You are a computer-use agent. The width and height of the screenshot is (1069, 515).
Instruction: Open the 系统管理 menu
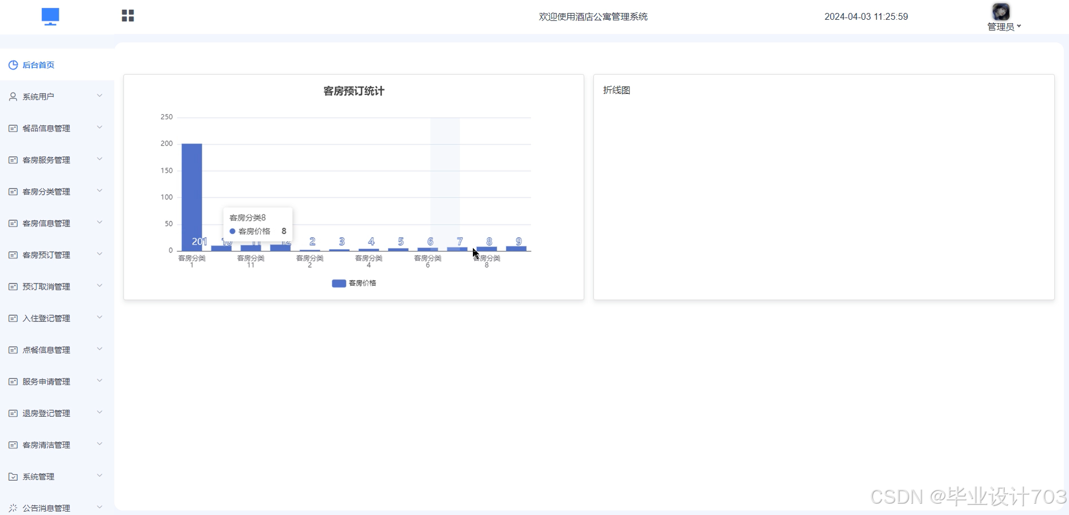coord(57,476)
